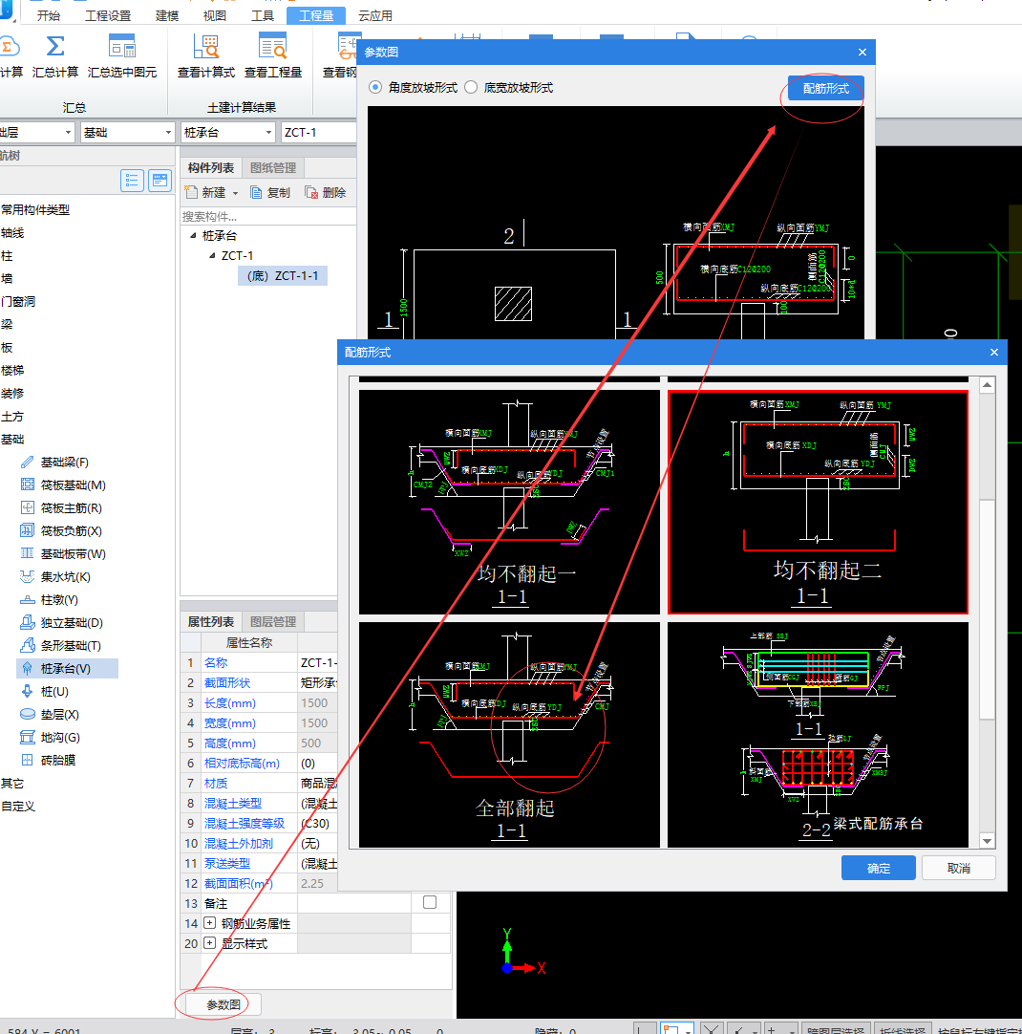The image size is (1022, 1034).
Task: Select 集水坑(K) item
Action: [x=65, y=577]
